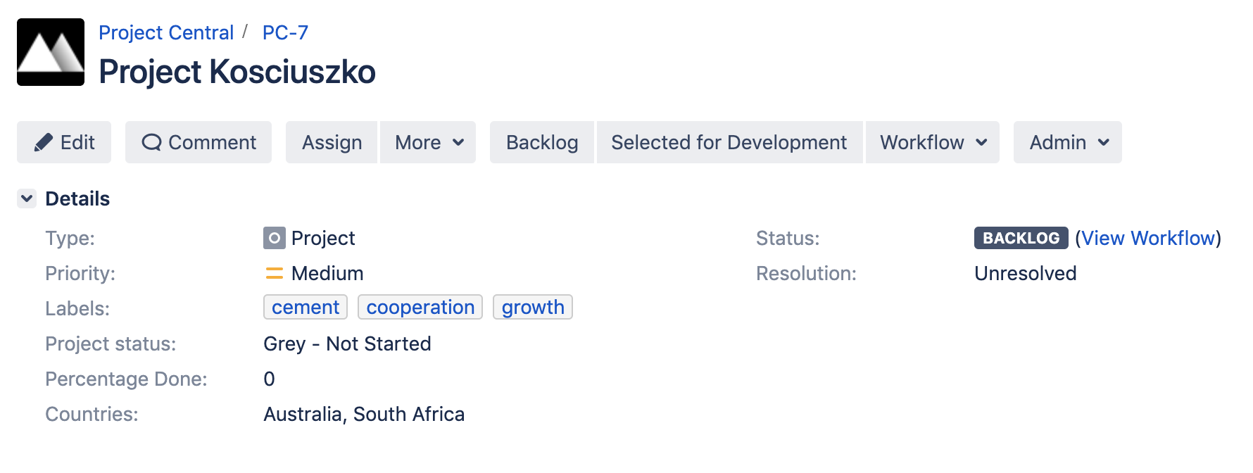Select the cement label tag
This screenshot has width=1253, height=473.
pos(305,307)
